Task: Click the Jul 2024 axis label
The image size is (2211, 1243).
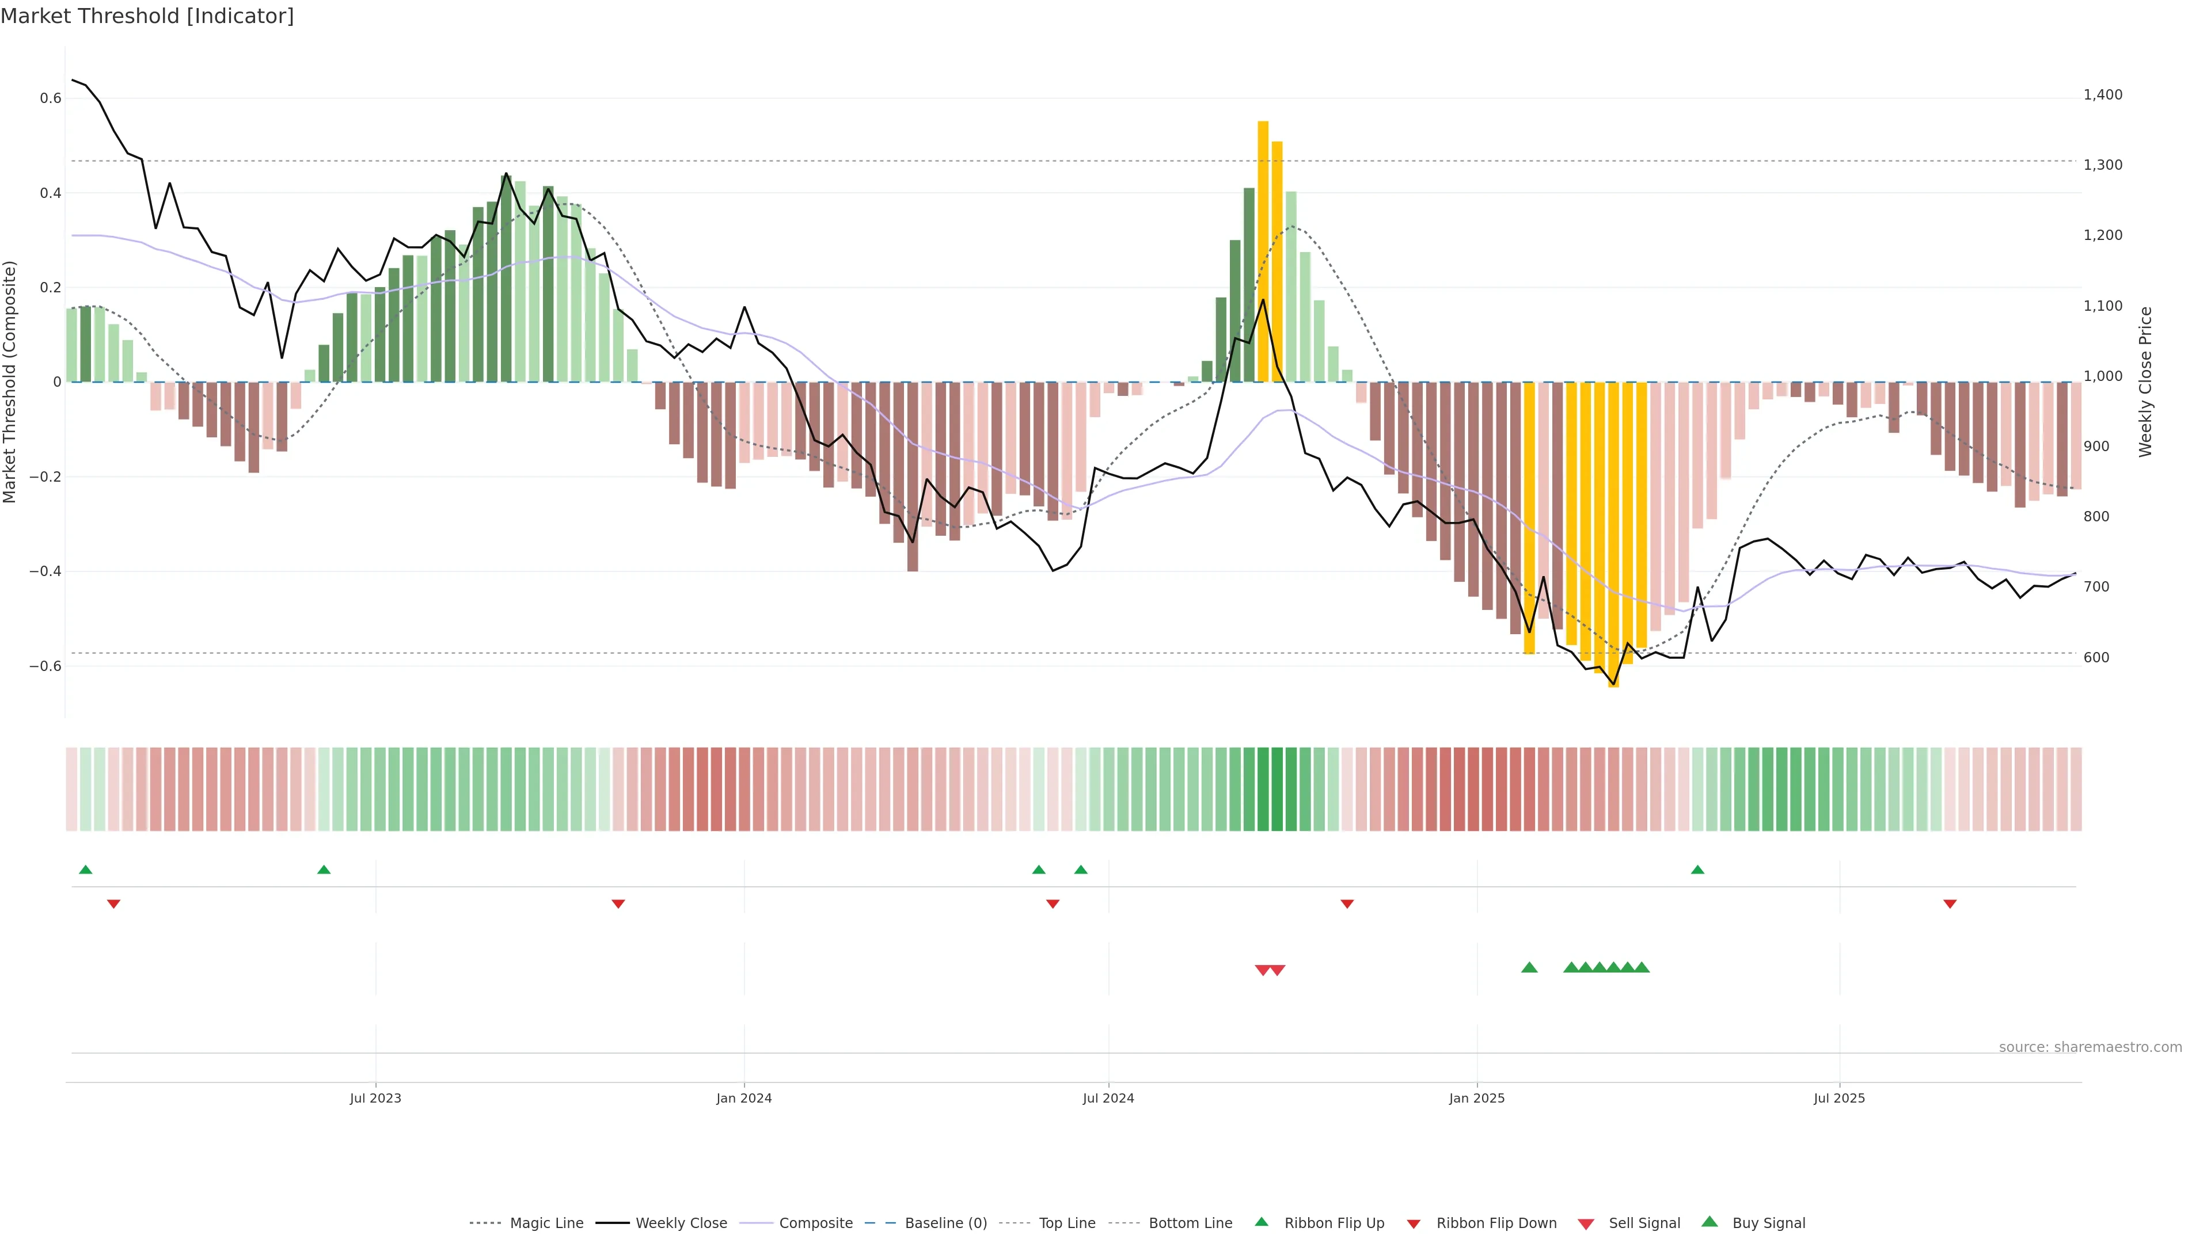Action: click(x=1108, y=1098)
